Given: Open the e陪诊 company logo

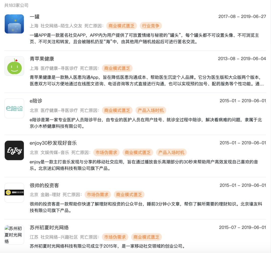Looking at the screenshot, I should coord(14,108).
